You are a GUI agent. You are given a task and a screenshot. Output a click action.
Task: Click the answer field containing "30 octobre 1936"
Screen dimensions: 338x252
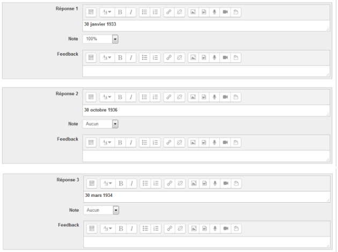(x=206, y=110)
